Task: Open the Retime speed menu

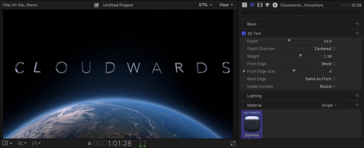Action: coord(36,143)
